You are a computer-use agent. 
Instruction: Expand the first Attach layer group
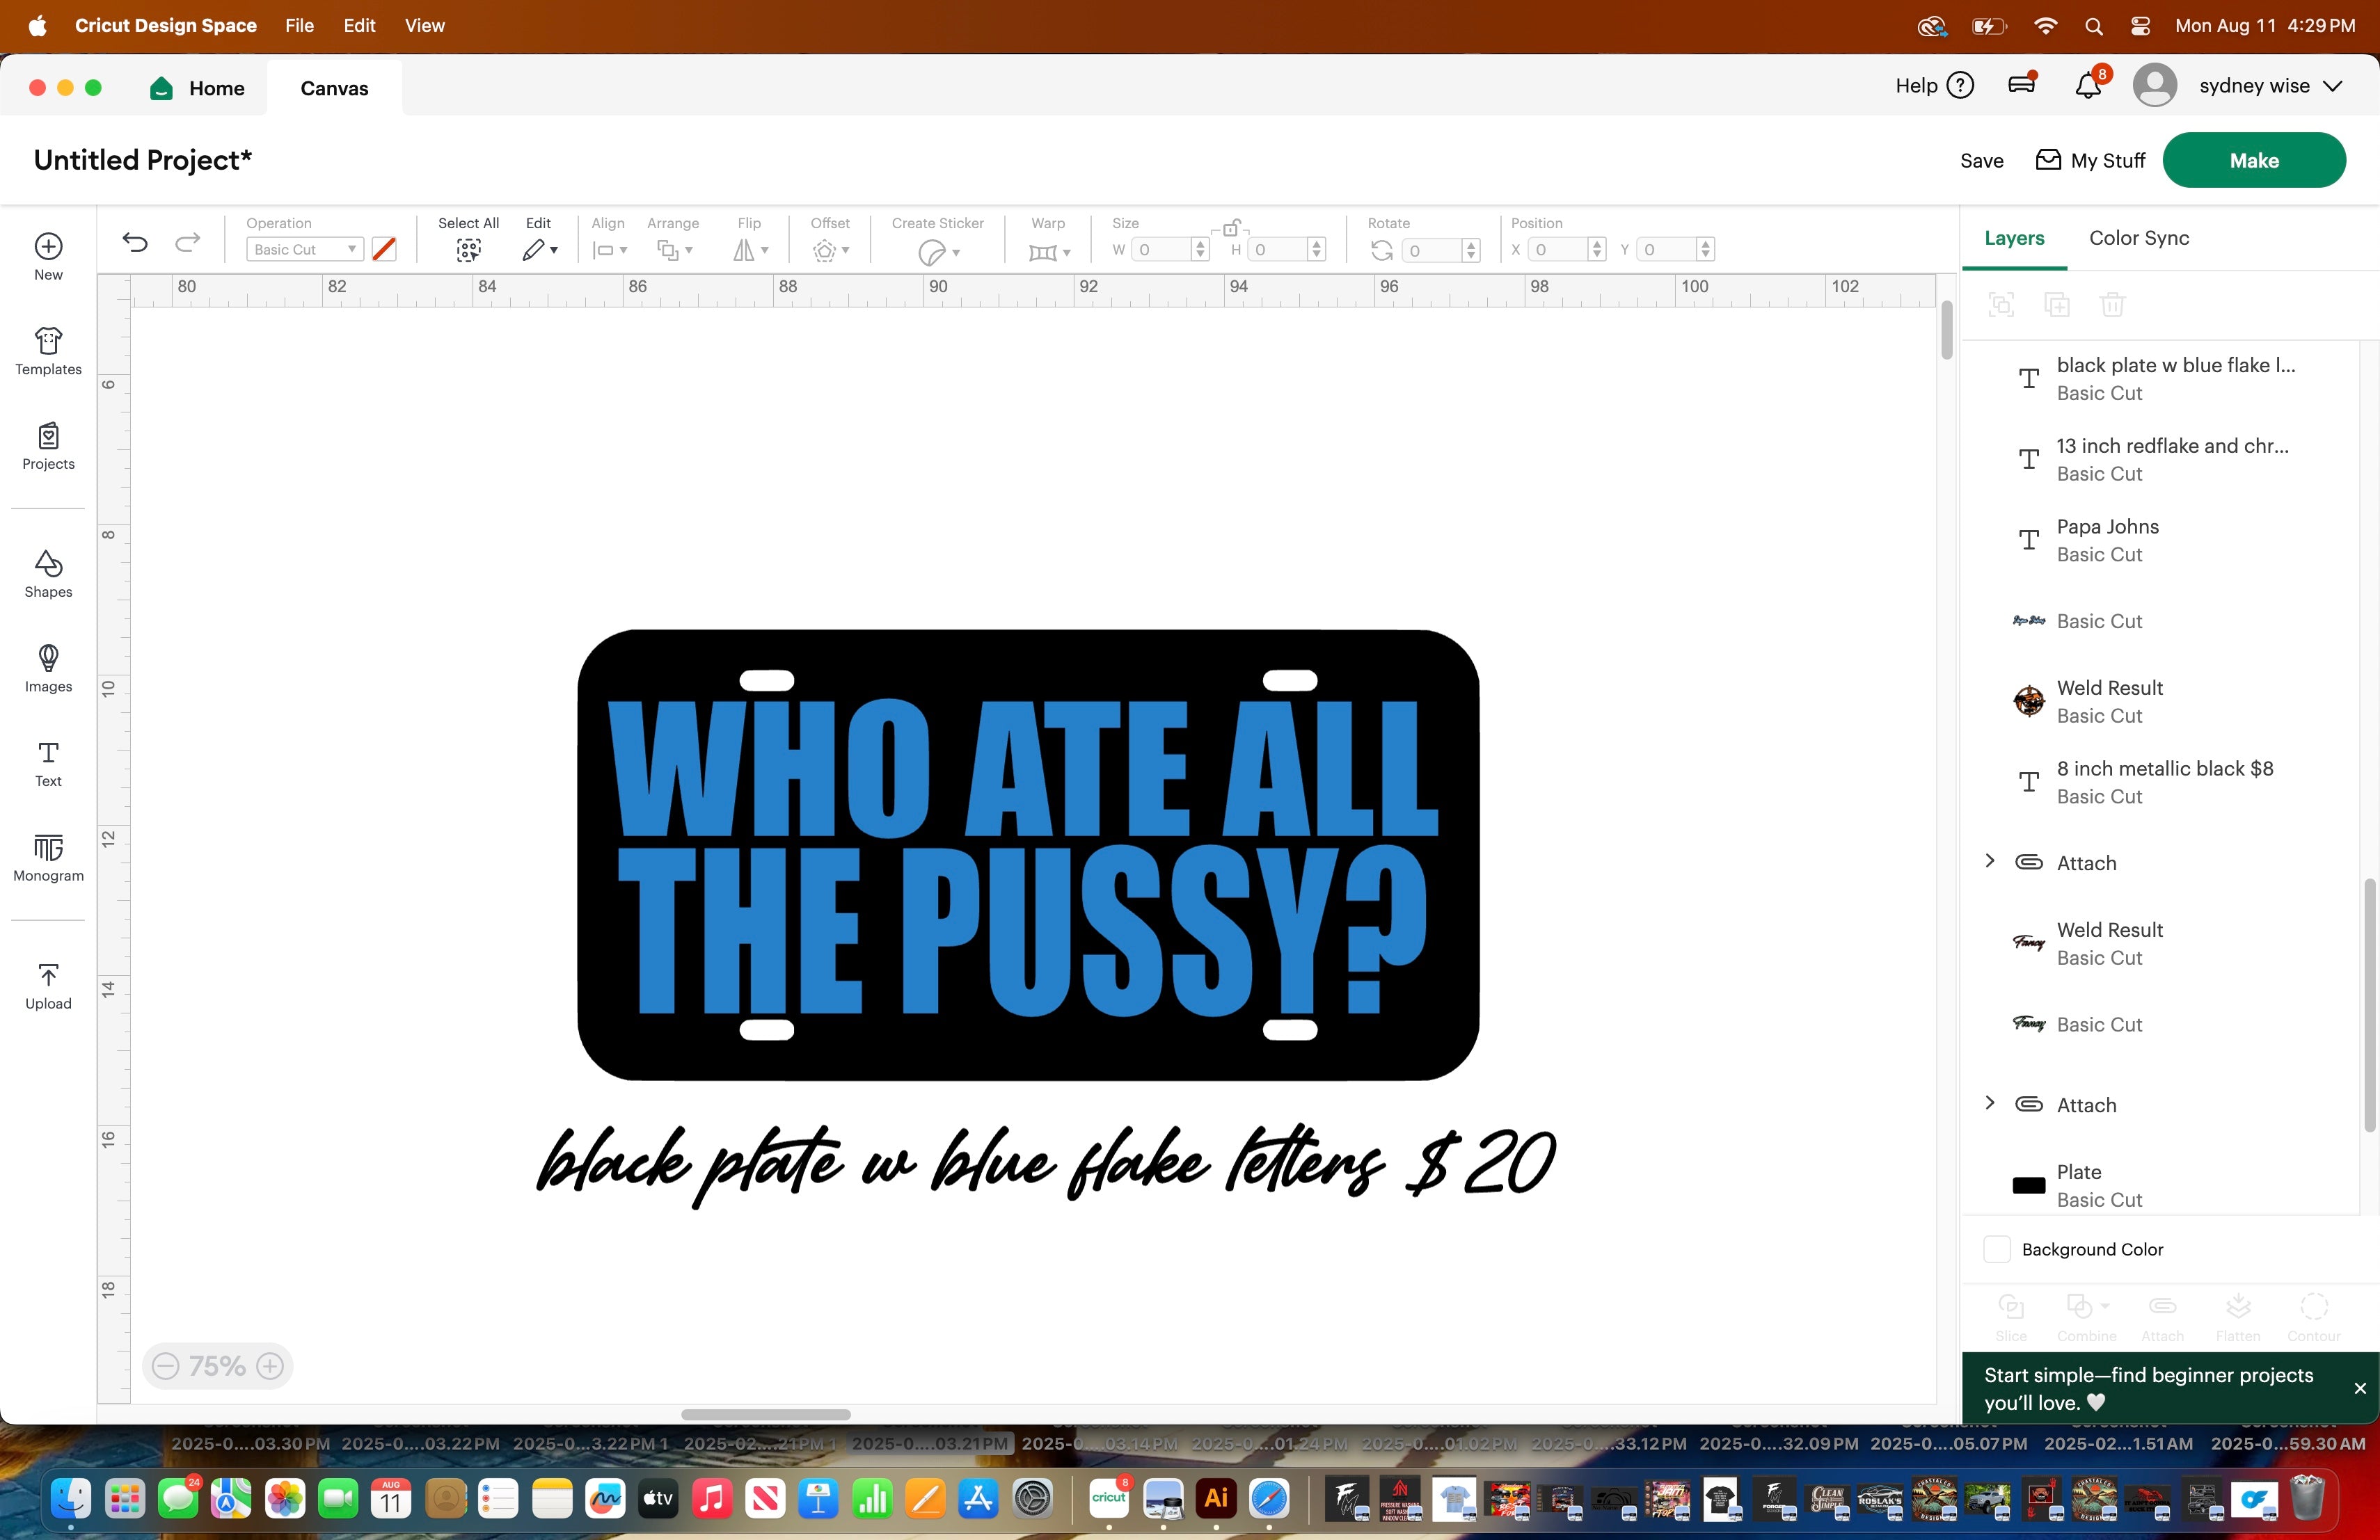[1989, 861]
